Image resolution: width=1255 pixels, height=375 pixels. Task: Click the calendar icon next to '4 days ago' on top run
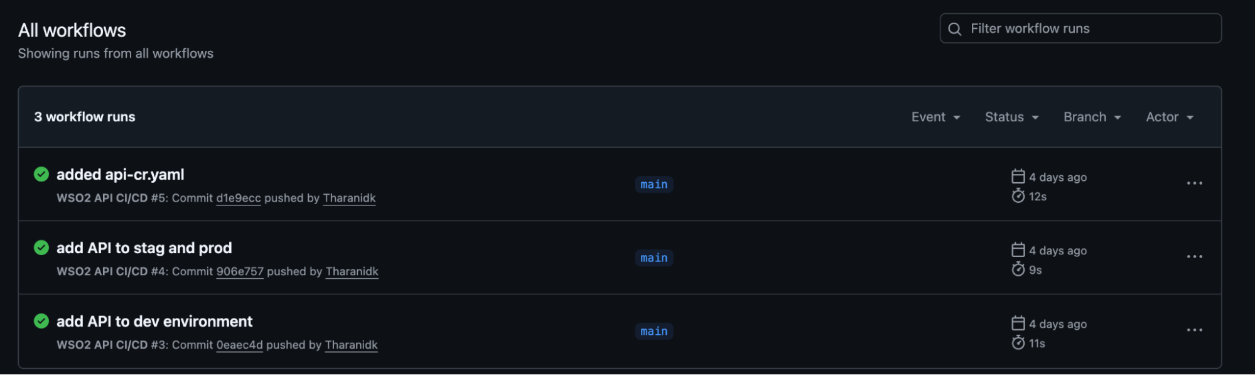[1018, 177]
